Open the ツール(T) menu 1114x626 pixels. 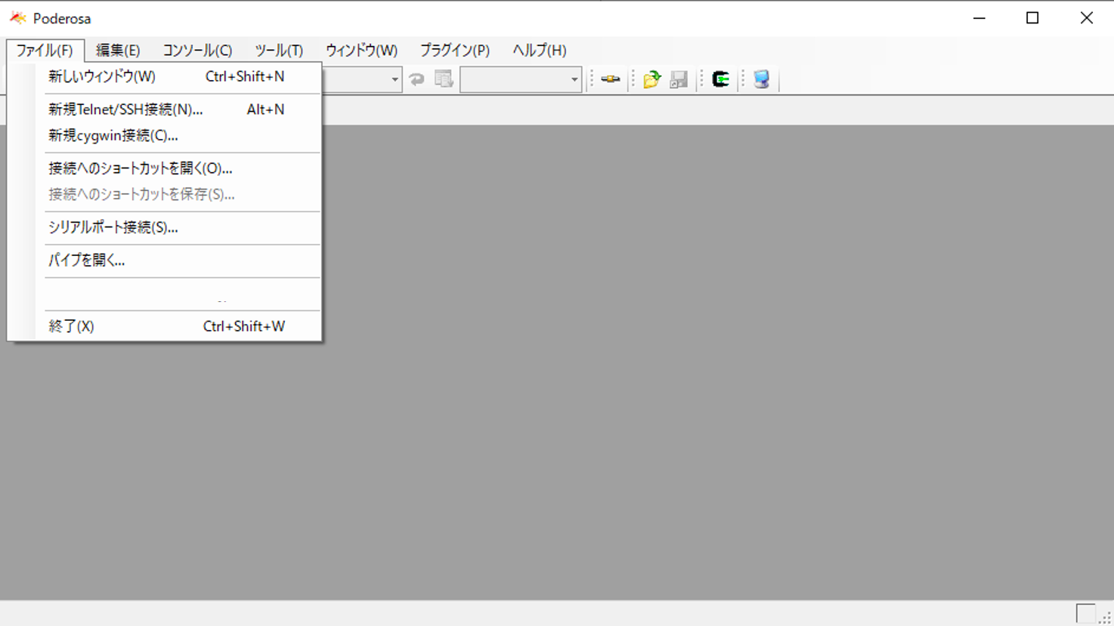[279, 51]
